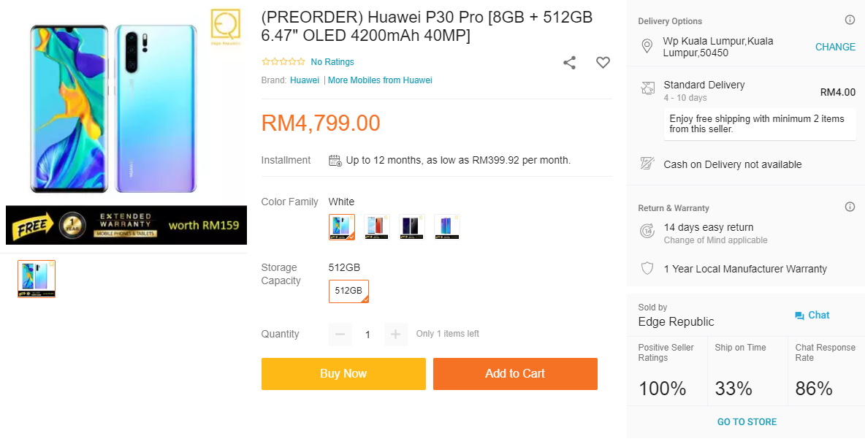The image size is (865, 447).
Task: Select the second orange color variant
Action: coord(377,227)
